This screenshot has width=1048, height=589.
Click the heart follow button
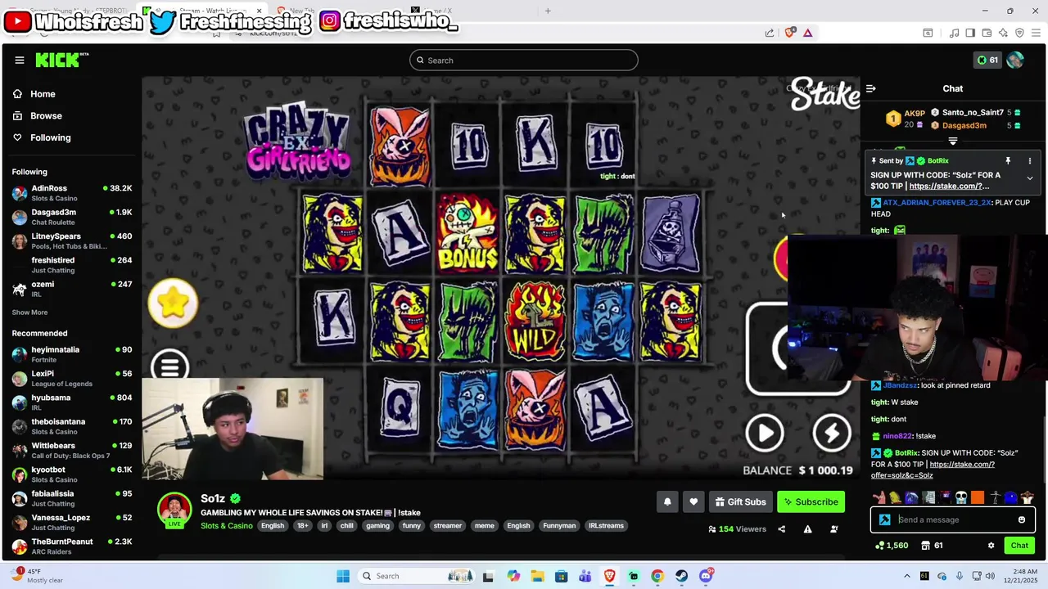[x=693, y=501]
